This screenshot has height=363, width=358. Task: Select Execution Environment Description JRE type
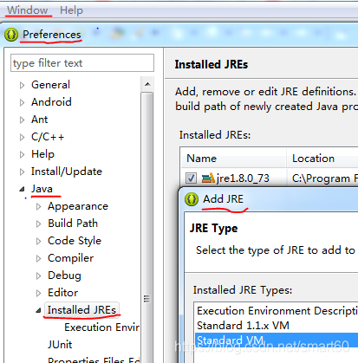[277, 311]
